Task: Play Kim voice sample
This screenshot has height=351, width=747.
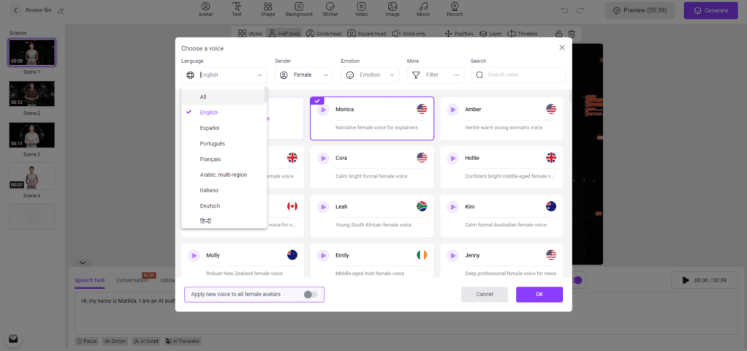Action: point(452,207)
